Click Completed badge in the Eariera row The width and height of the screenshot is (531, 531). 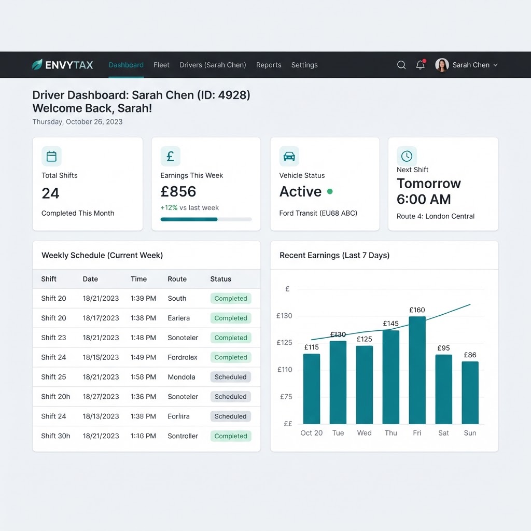click(x=231, y=318)
